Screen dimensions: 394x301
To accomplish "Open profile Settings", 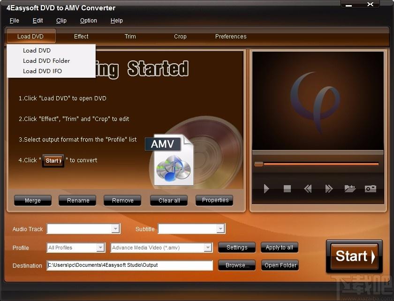I will pos(237,248).
